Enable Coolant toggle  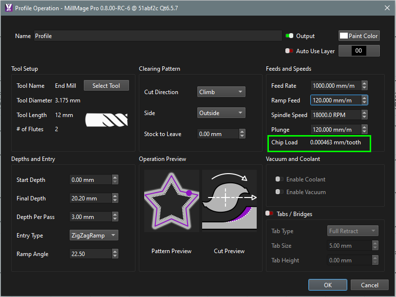tap(280, 179)
